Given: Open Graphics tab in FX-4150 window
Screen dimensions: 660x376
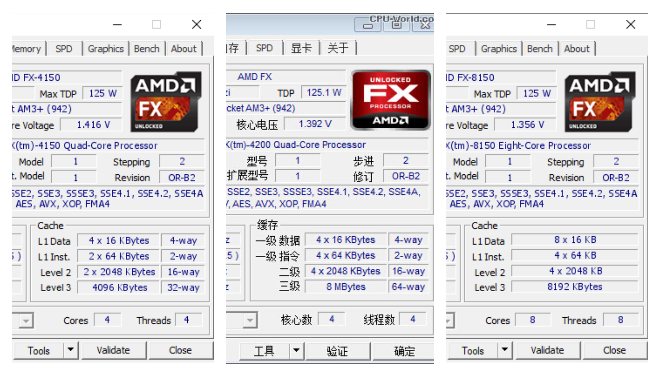Looking at the screenshot, I should click(x=106, y=49).
